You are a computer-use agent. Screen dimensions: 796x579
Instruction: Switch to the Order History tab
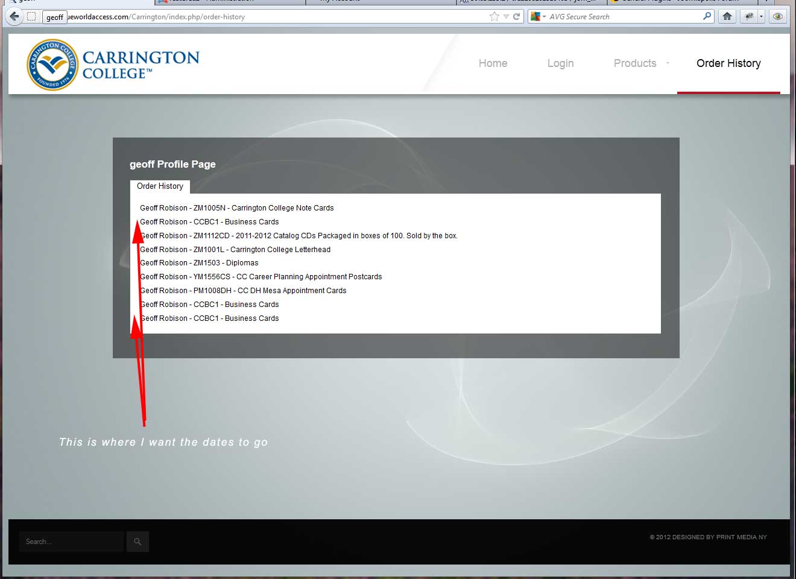[160, 186]
